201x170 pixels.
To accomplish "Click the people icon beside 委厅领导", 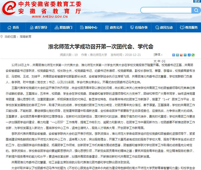I will 32,28.
